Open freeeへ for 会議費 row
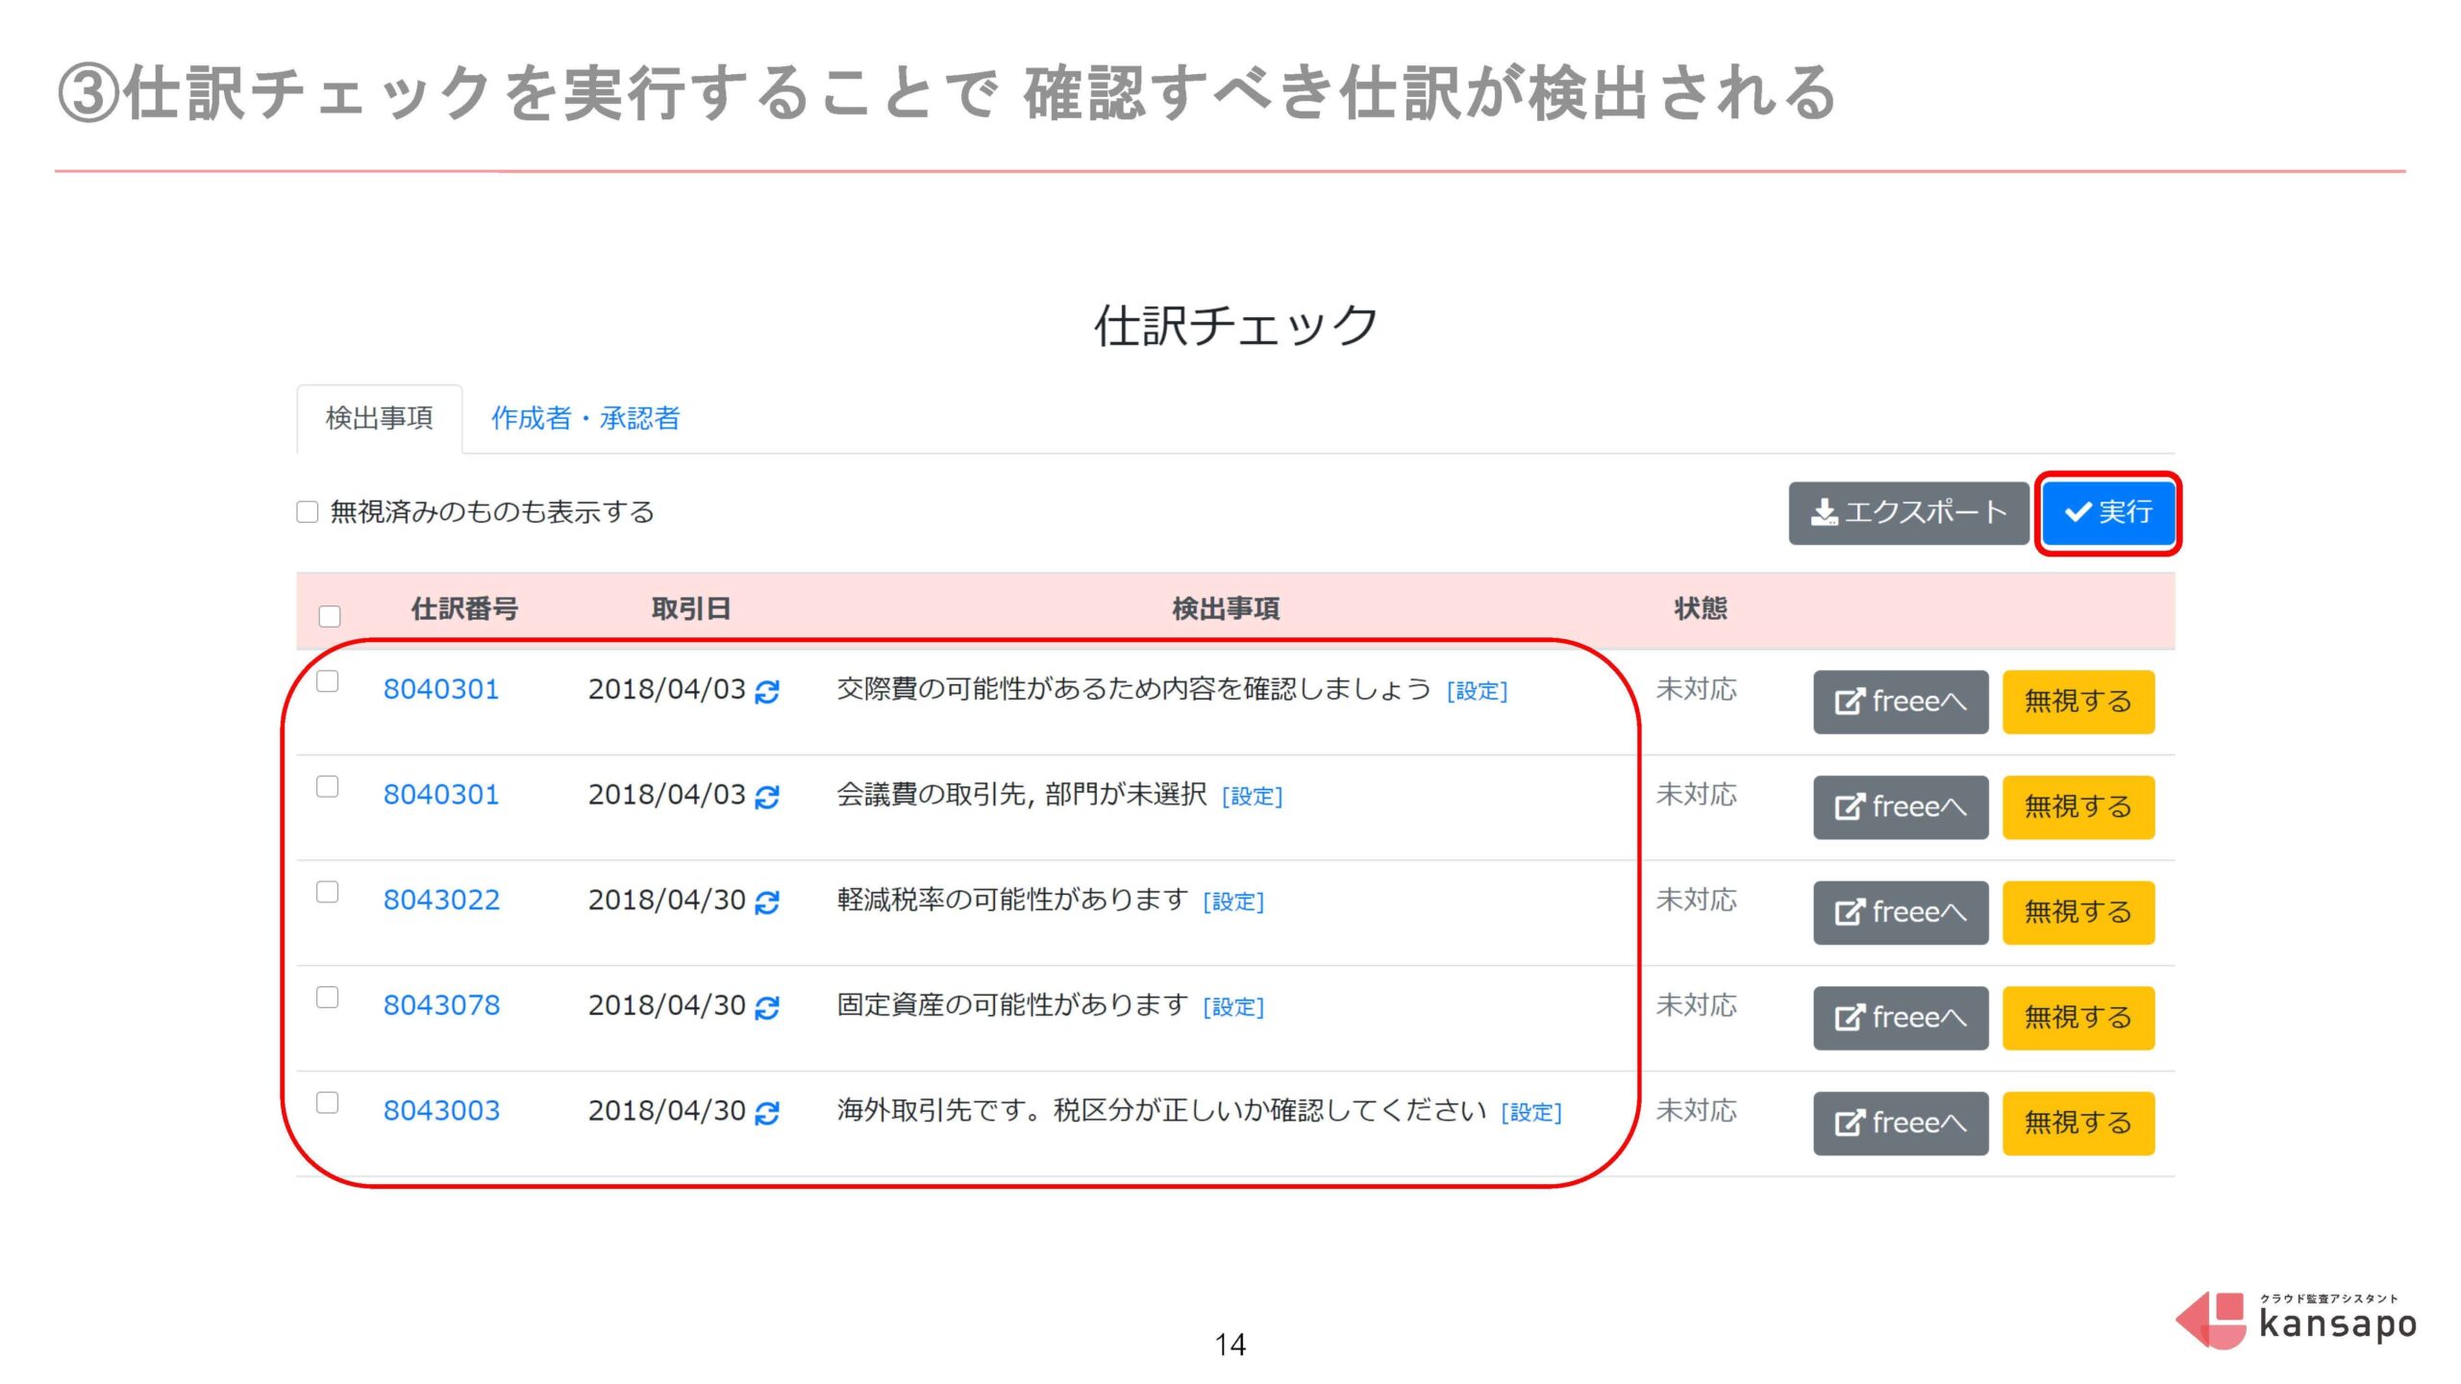Screen dimensions: 2461x1384 coord(1901,806)
